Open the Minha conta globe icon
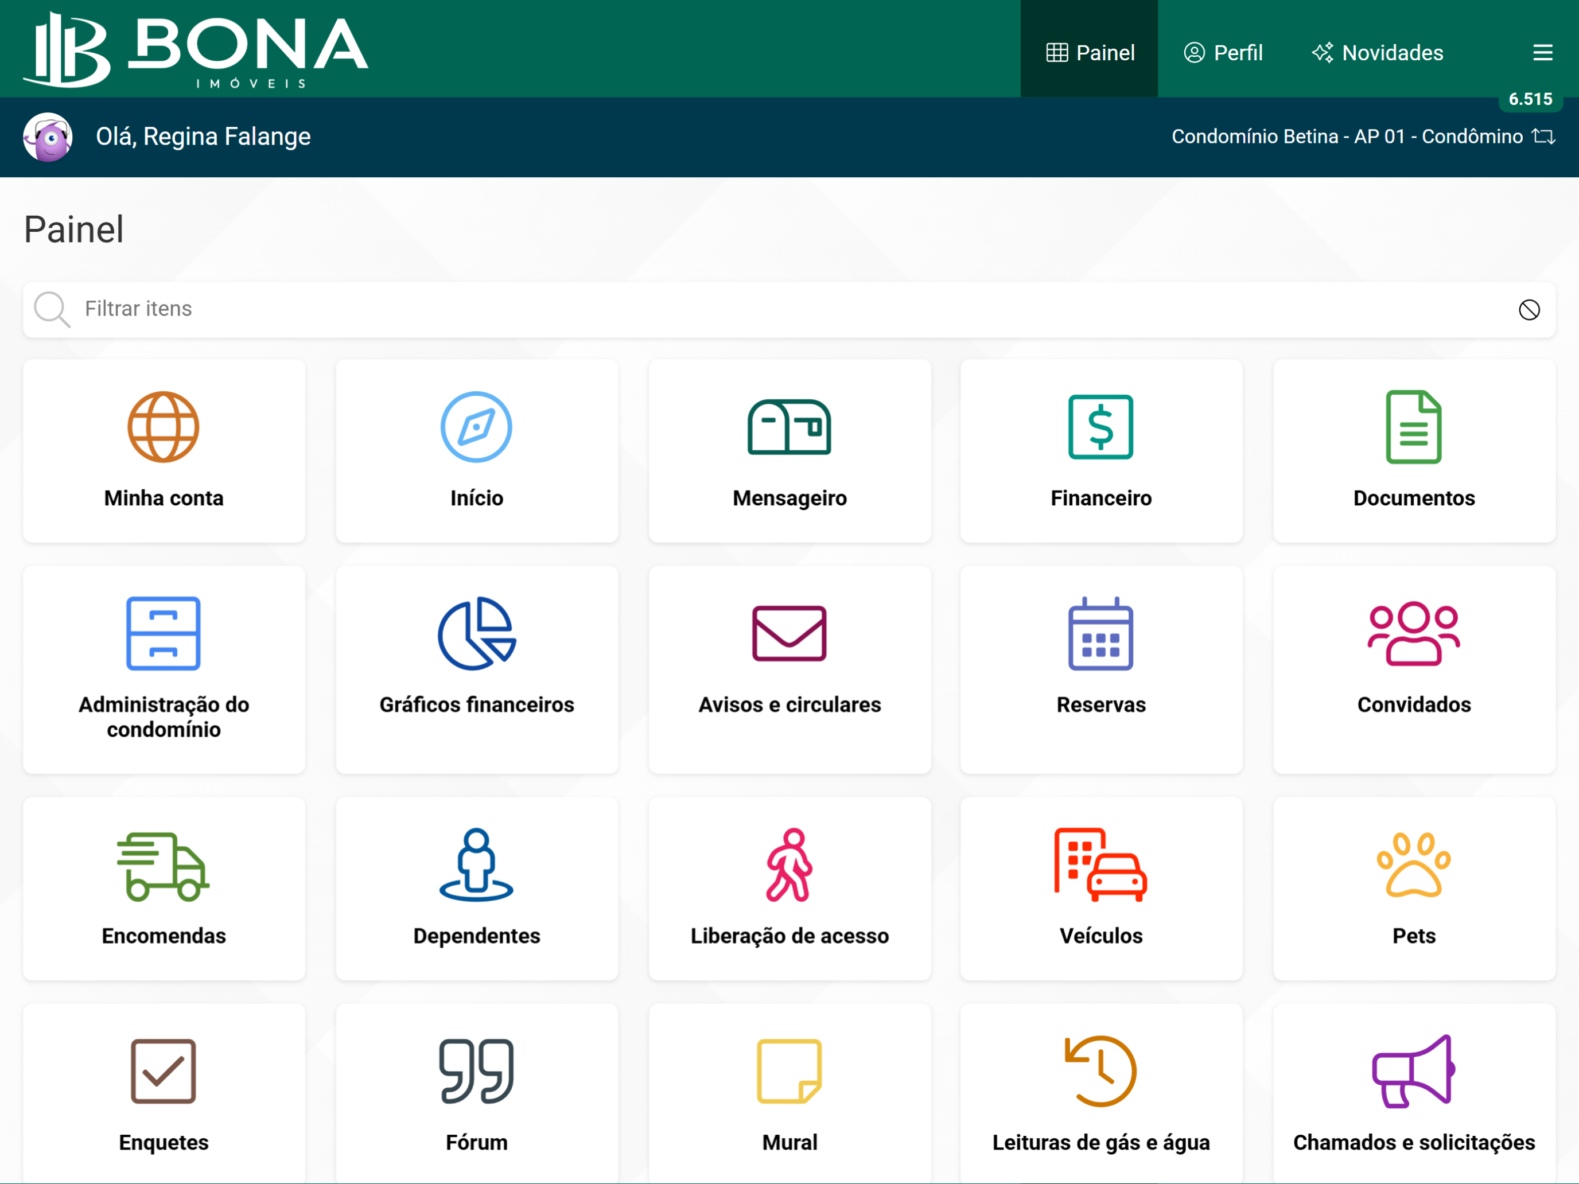 tap(164, 427)
